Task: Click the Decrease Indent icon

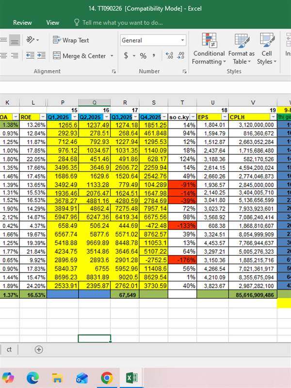Action: point(30,55)
